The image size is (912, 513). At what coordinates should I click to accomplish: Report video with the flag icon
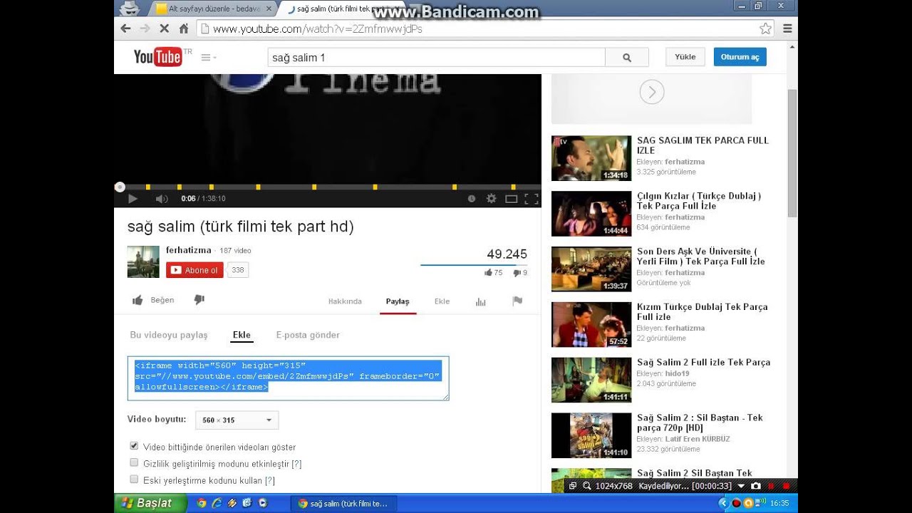(x=517, y=301)
